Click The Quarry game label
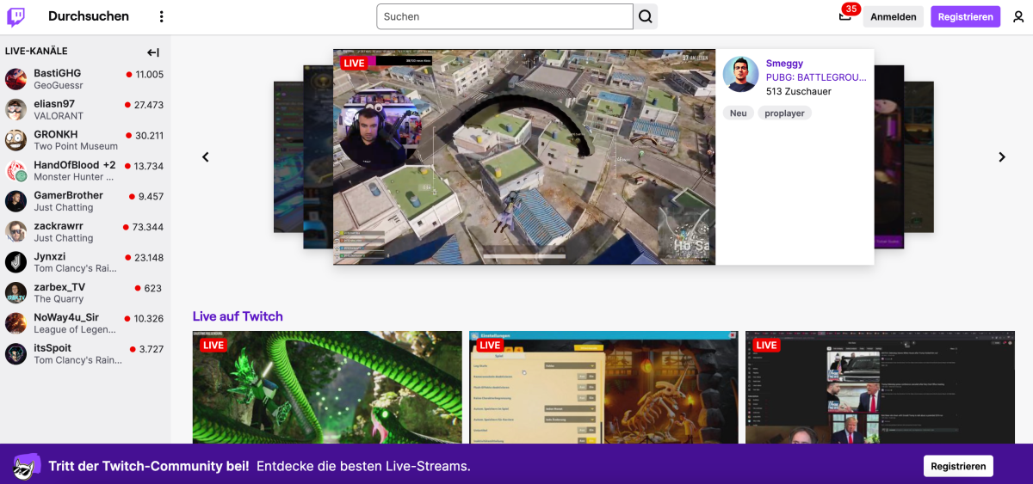Screen dimensions: 1033x484 pyautogui.click(x=59, y=299)
